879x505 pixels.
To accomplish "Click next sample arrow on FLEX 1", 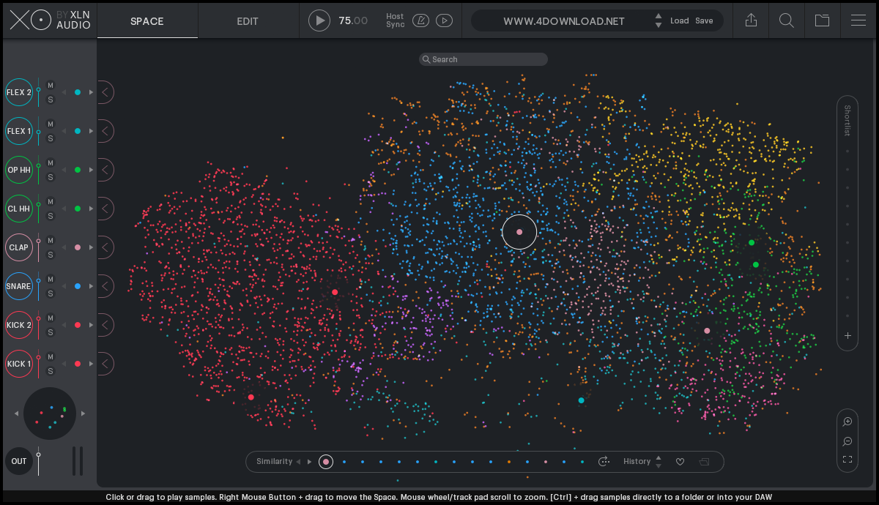I will [x=92, y=131].
